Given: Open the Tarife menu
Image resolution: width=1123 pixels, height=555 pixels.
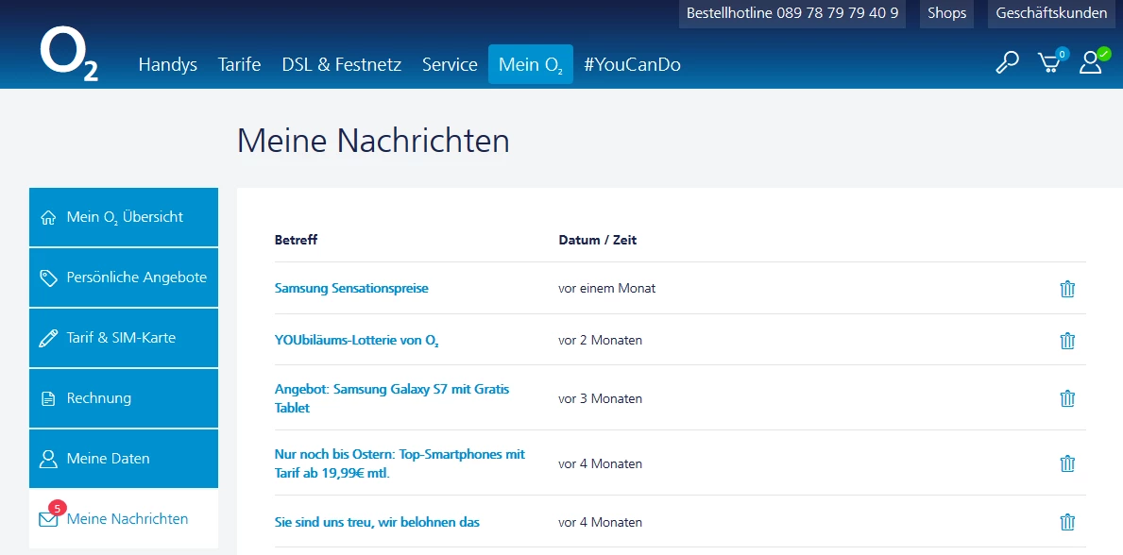Looking at the screenshot, I should 239,65.
